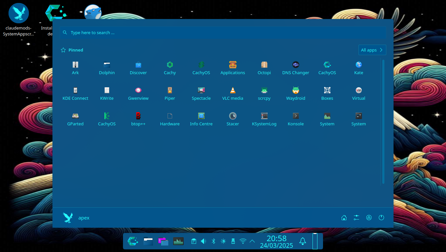Image resolution: width=446 pixels, height=252 pixels.
Task: Open the file manager from the taskbar
Action: point(148,241)
